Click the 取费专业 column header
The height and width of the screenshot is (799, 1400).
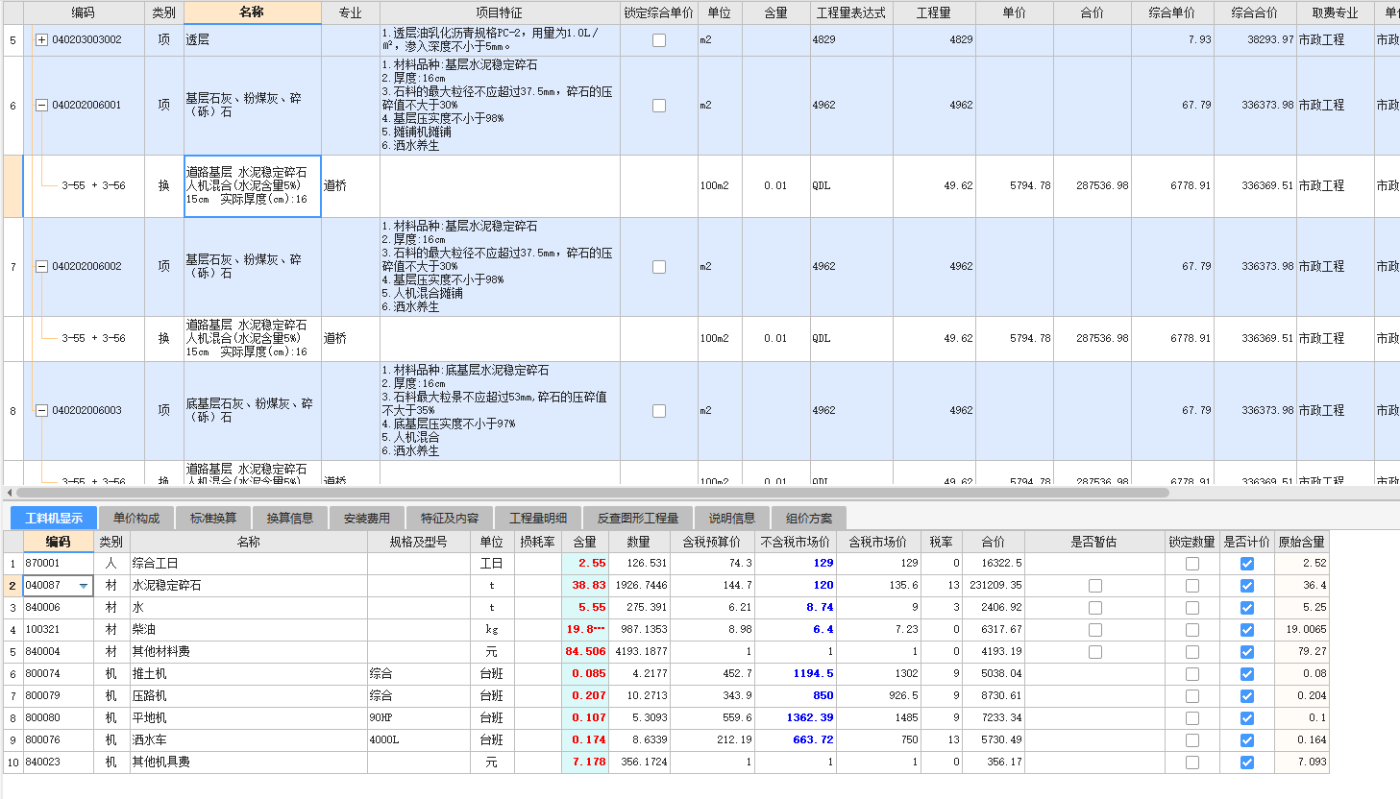pyautogui.click(x=1336, y=12)
